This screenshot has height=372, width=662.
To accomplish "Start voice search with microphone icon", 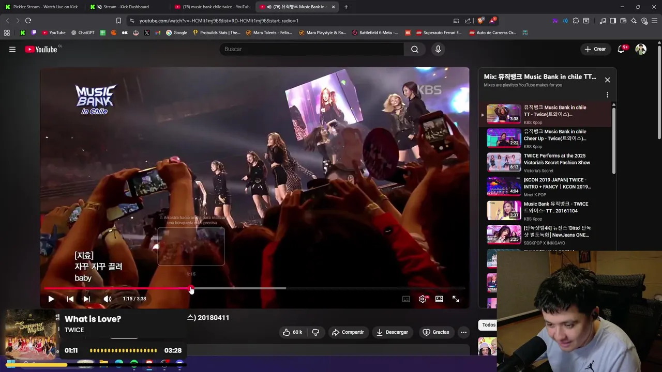I will [x=438, y=49].
